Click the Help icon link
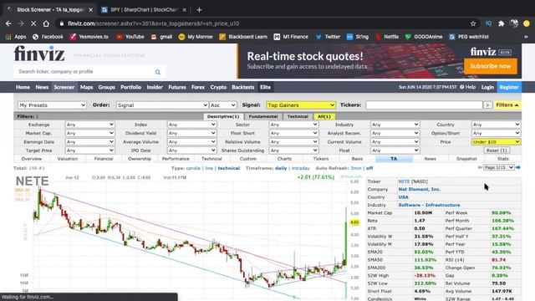535x301 pixels. 467,87
